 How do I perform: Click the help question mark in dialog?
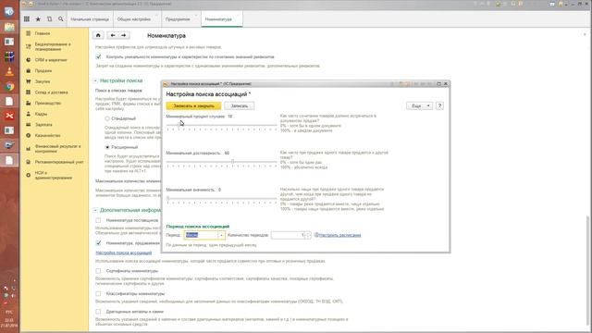coord(439,106)
